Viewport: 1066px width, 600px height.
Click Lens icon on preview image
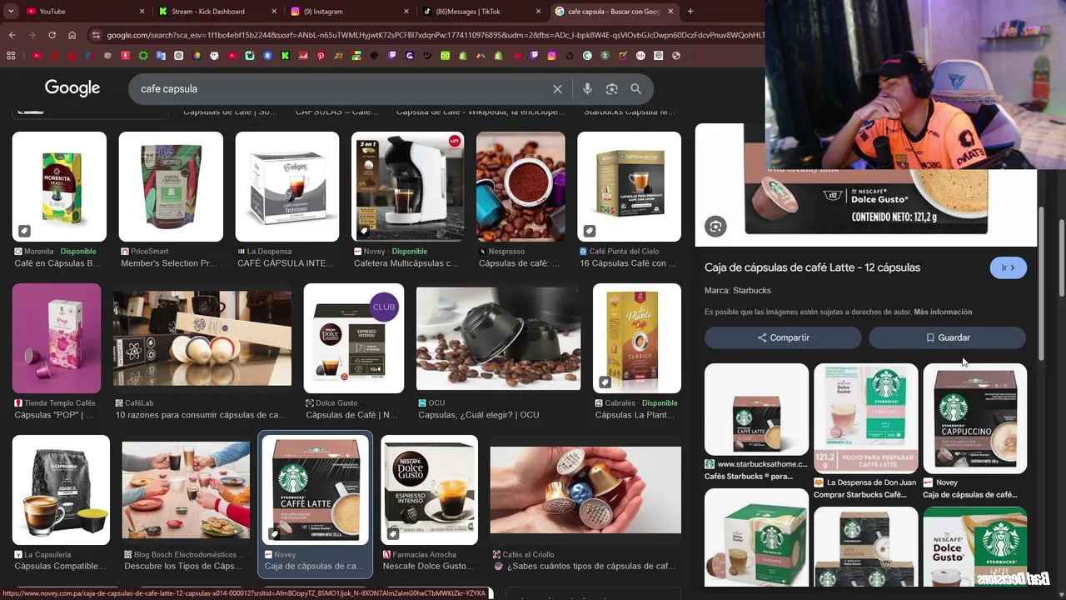point(715,226)
